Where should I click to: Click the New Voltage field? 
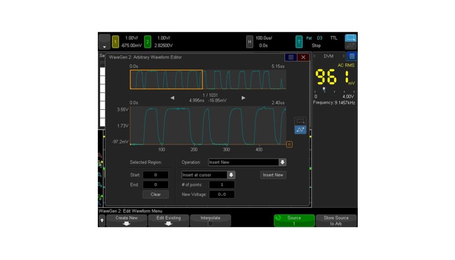point(222,195)
